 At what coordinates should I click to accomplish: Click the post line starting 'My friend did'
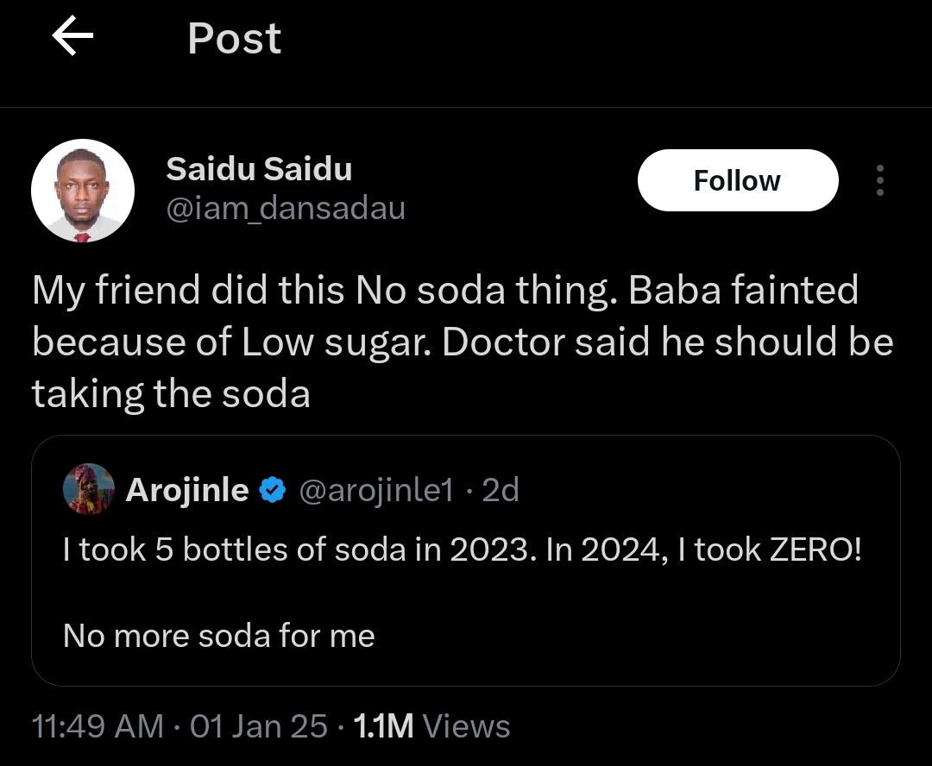pos(444,290)
